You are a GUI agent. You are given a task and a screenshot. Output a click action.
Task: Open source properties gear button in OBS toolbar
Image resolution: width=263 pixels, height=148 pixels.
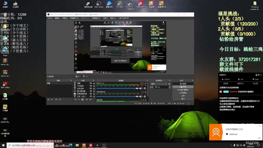(78, 77)
